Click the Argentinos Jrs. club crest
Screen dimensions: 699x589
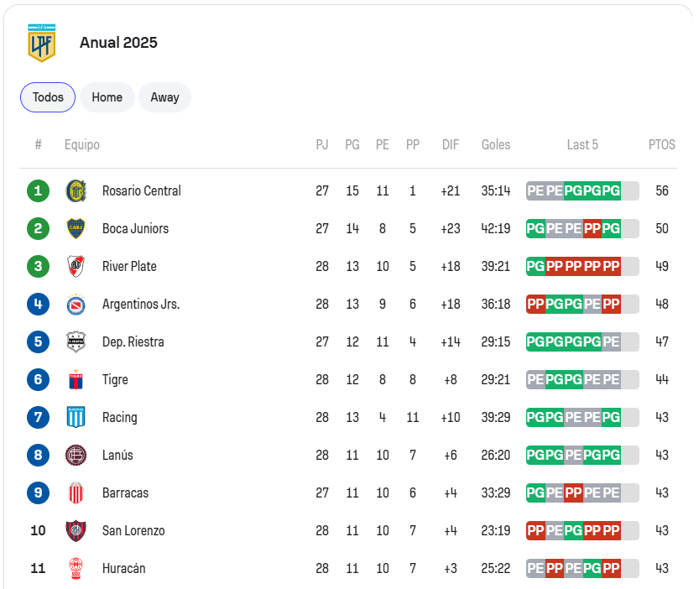(76, 304)
